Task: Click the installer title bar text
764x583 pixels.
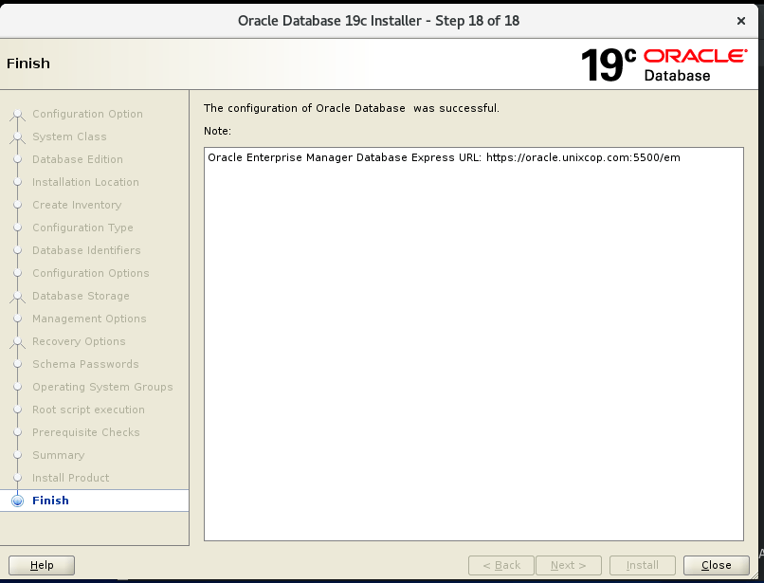Action: [x=378, y=21]
